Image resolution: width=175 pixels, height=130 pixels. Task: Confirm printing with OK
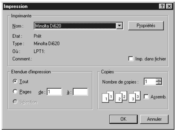123,119
